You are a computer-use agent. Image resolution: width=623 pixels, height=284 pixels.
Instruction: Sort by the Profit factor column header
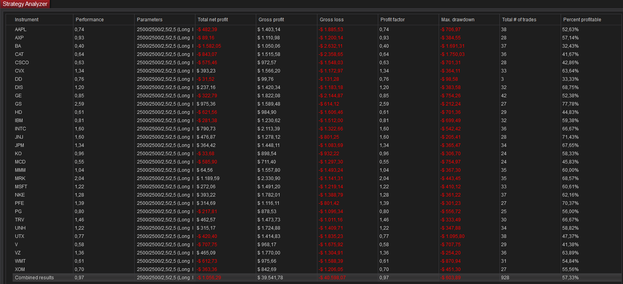(392, 20)
